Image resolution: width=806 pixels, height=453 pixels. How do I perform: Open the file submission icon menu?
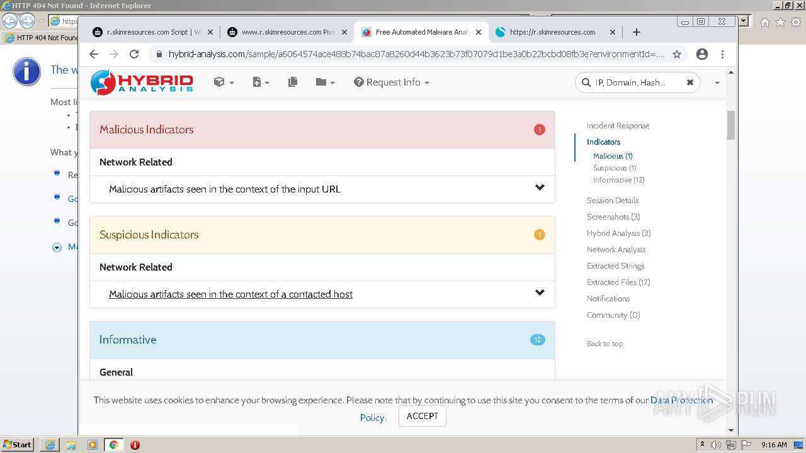pos(260,82)
